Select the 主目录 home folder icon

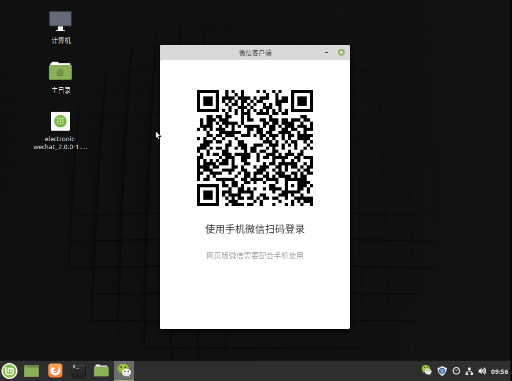[61, 78]
